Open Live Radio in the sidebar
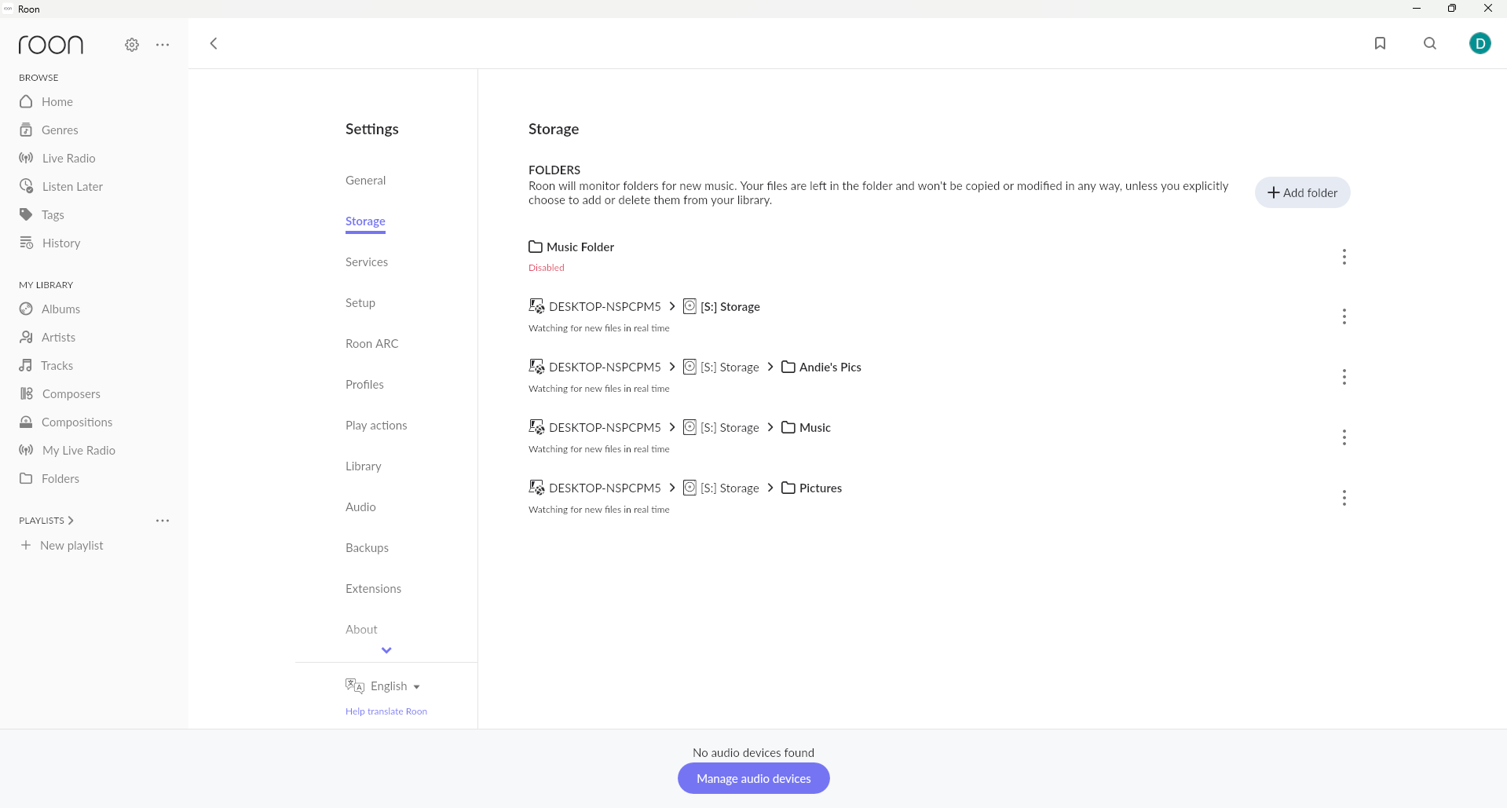Image resolution: width=1507 pixels, height=808 pixels. [68, 159]
